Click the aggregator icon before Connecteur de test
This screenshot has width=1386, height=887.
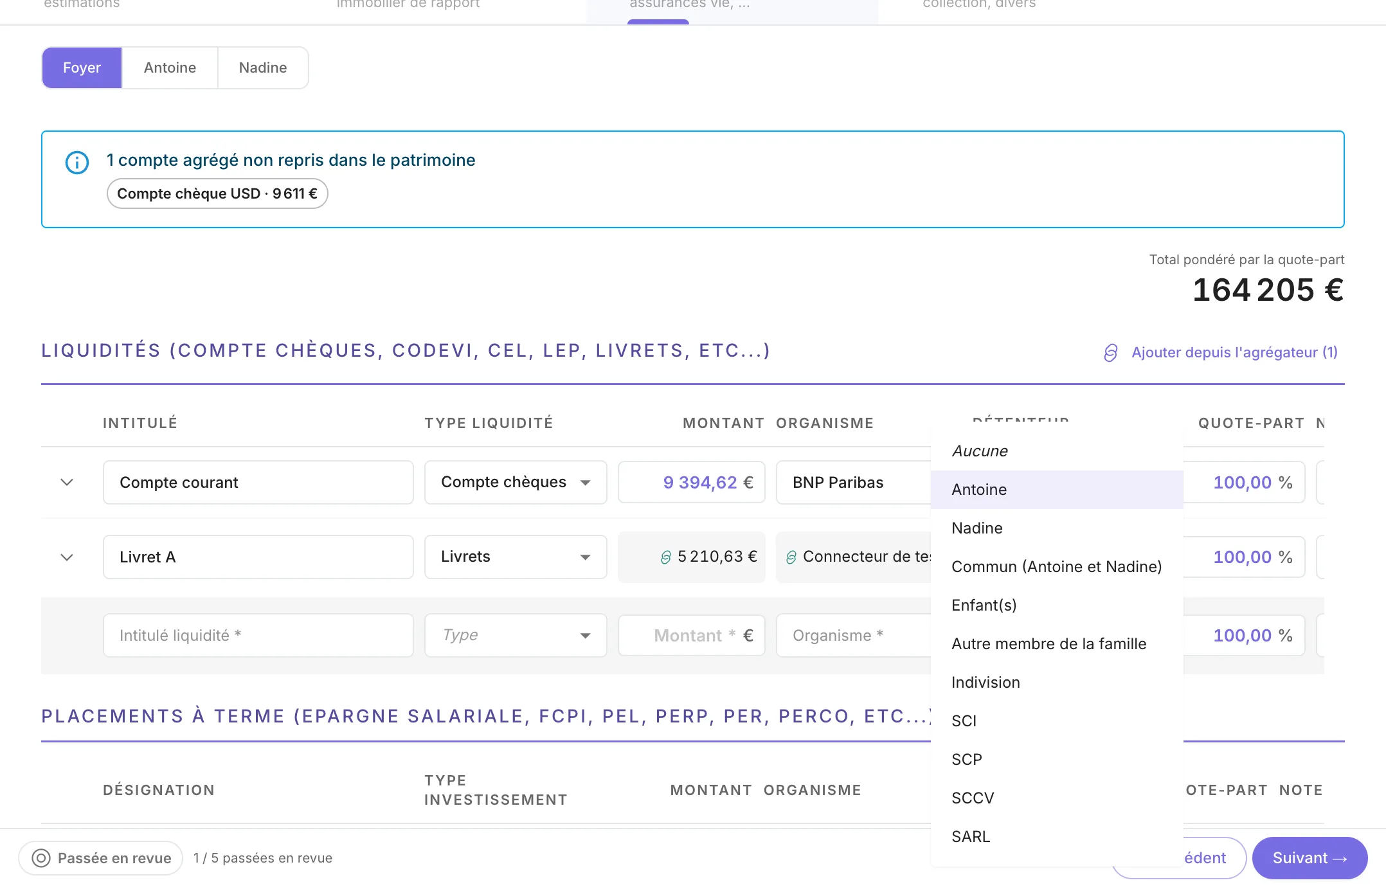point(791,557)
